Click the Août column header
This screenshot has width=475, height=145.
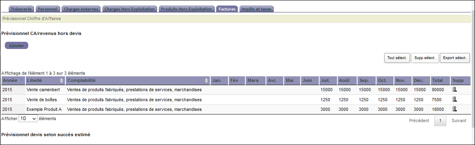tap(347, 80)
